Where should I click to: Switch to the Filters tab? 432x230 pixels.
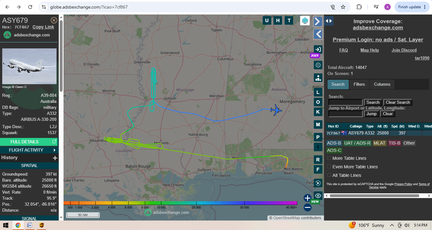[359, 84]
